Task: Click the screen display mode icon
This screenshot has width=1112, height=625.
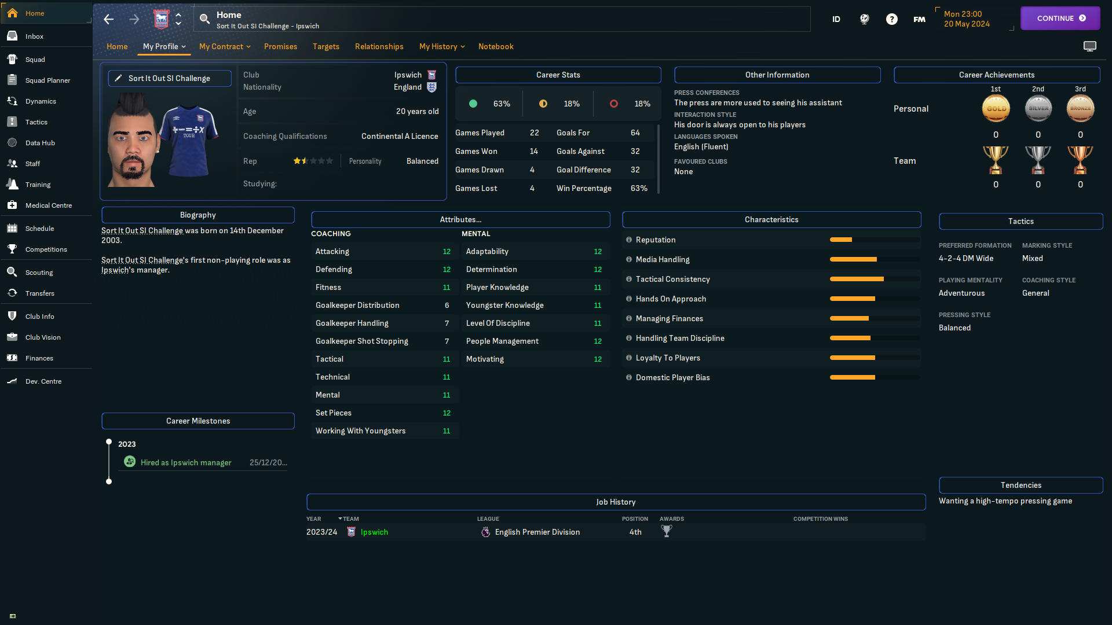Action: [1090, 46]
